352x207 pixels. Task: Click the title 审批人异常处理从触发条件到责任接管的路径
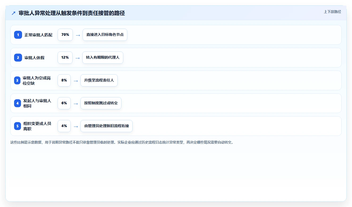[72, 13]
